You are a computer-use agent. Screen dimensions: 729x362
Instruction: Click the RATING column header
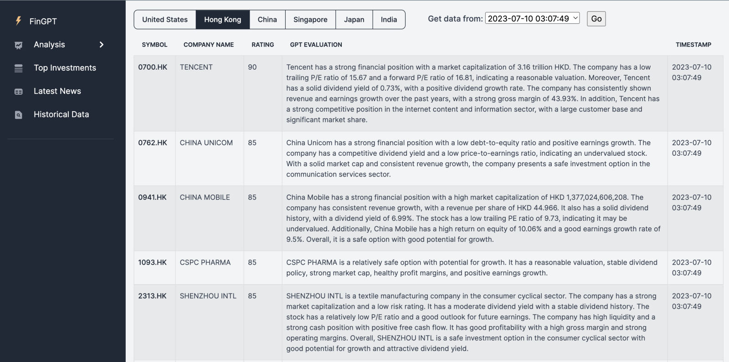click(263, 45)
